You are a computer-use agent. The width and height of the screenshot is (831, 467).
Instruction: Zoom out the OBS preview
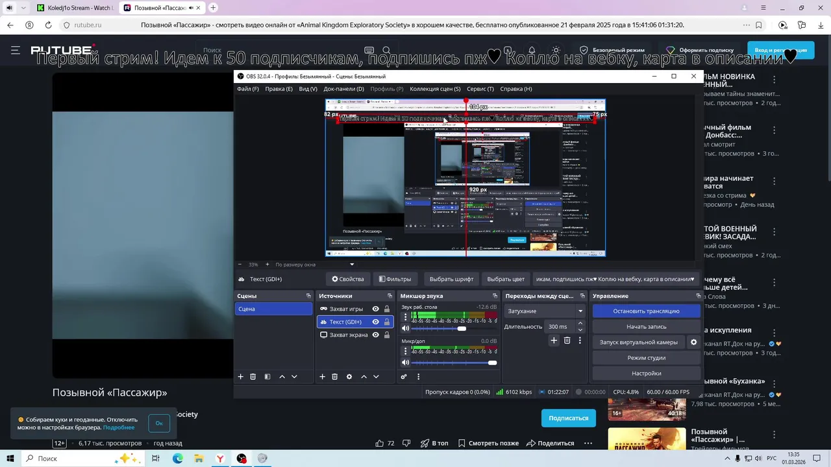coord(240,265)
